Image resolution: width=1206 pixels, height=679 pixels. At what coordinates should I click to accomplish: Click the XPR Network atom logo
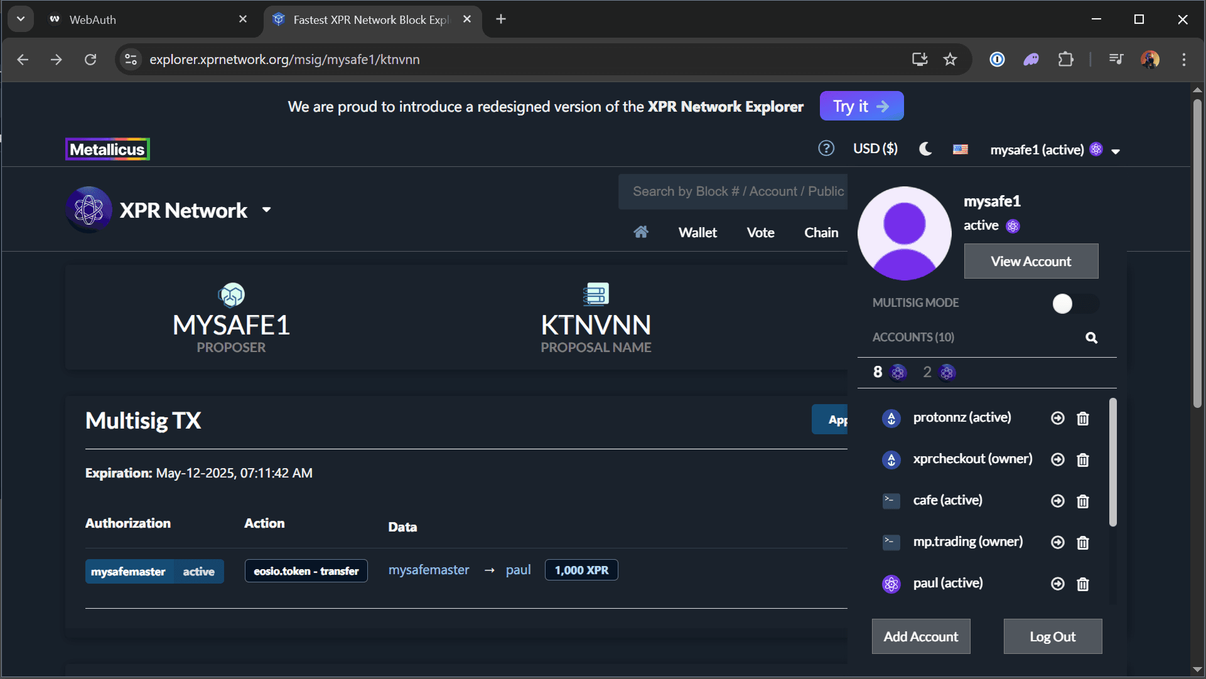tap(89, 210)
